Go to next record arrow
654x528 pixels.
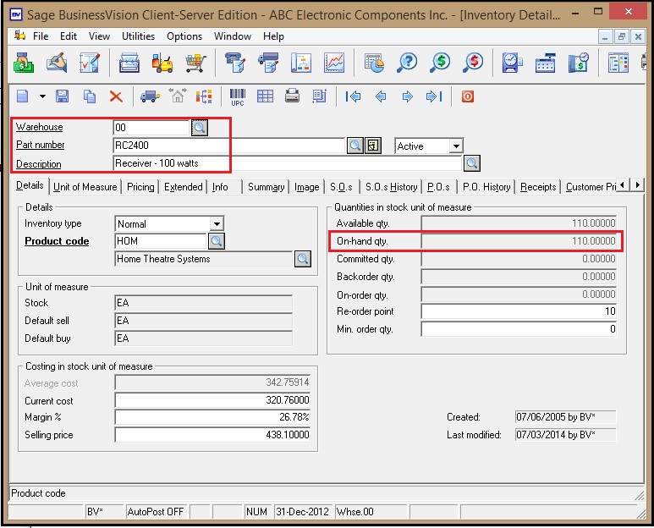[408, 96]
